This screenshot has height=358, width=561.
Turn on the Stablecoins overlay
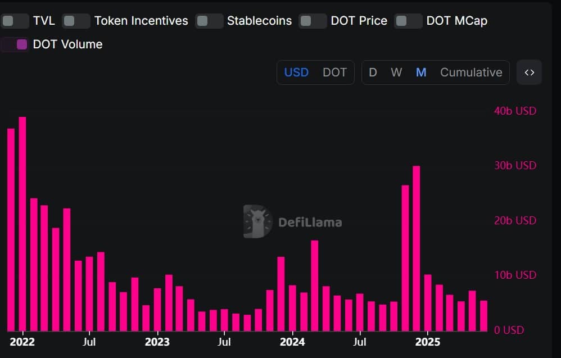click(208, 21)
